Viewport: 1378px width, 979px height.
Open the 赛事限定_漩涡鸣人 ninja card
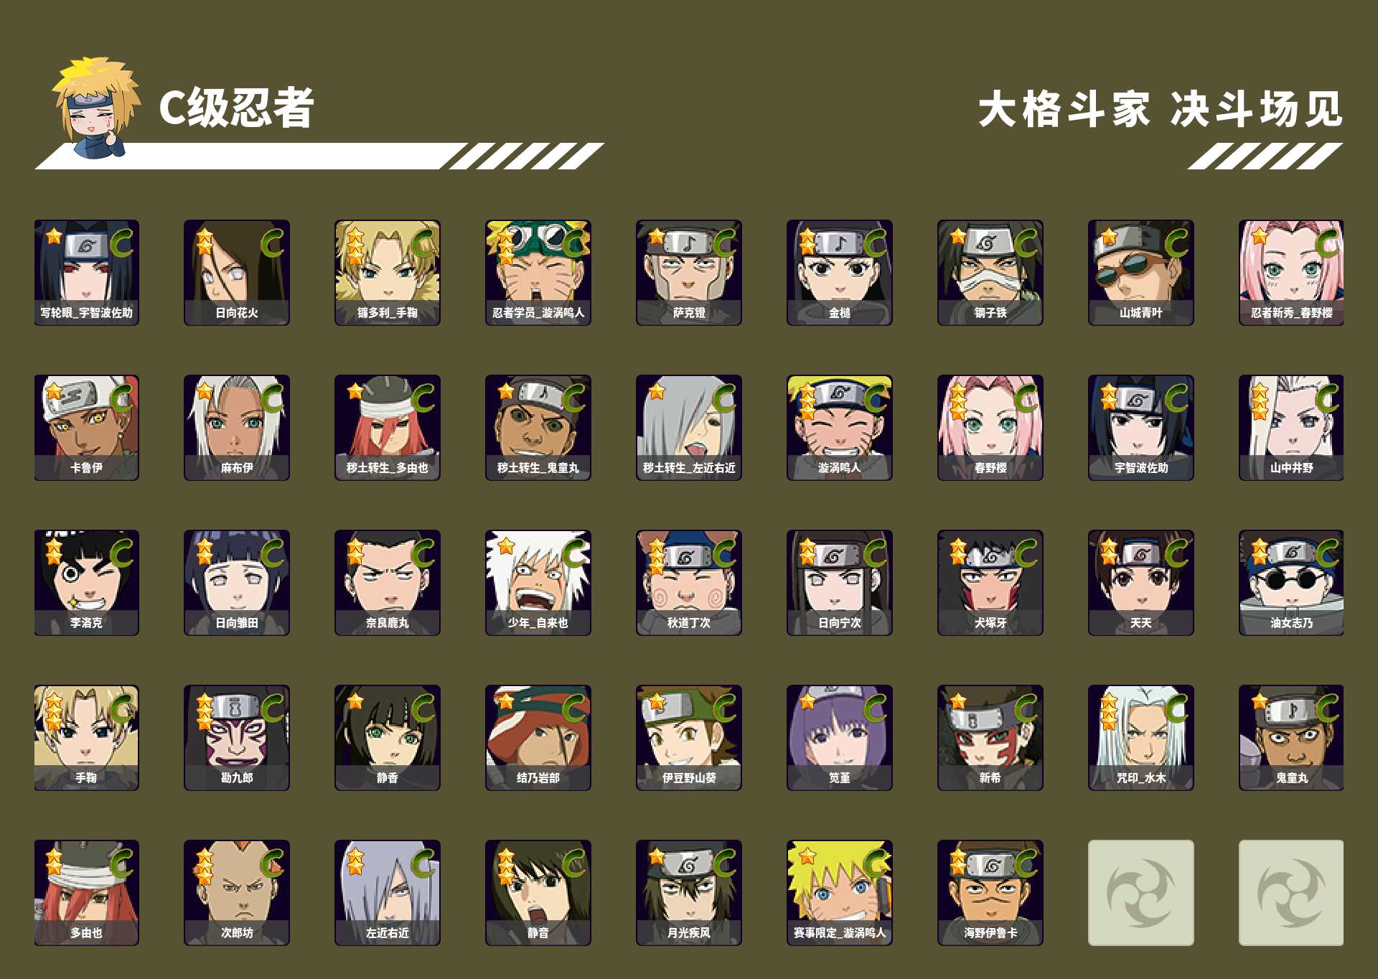point(840,893)
